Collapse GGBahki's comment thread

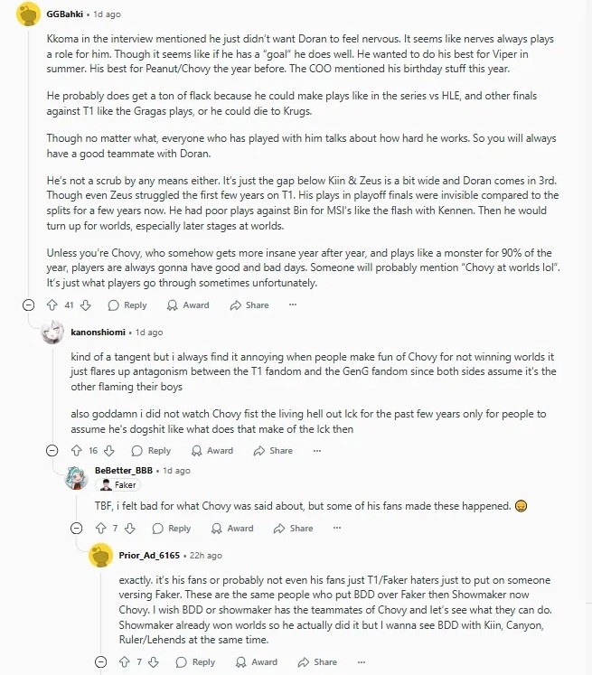tap(29, 305)
